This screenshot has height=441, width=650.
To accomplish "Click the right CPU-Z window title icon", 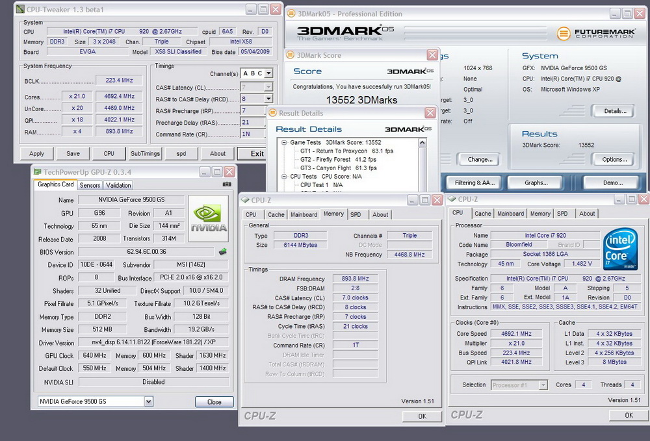I will 452,199.
